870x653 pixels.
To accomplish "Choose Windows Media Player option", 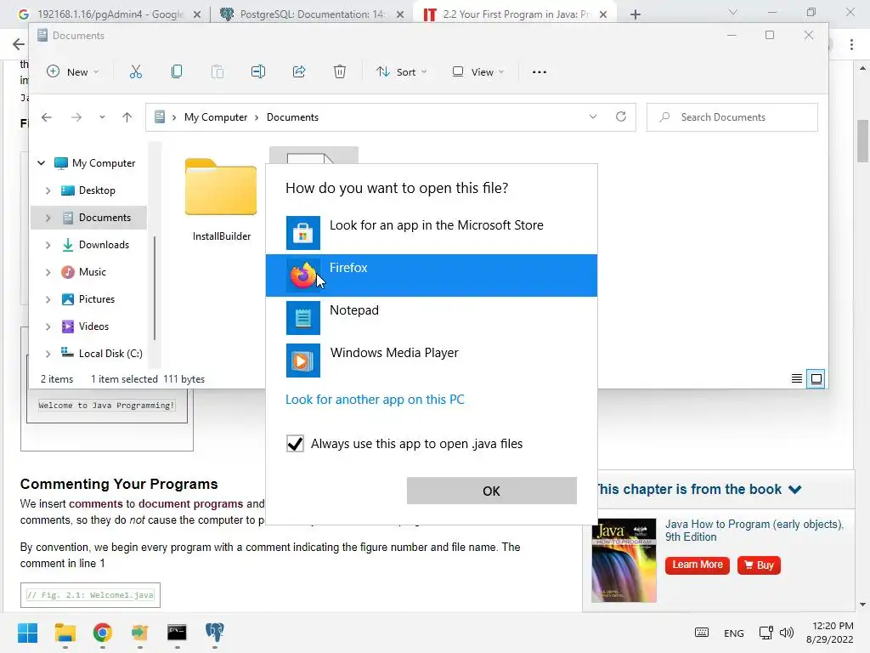I will (x=431, y=361).
